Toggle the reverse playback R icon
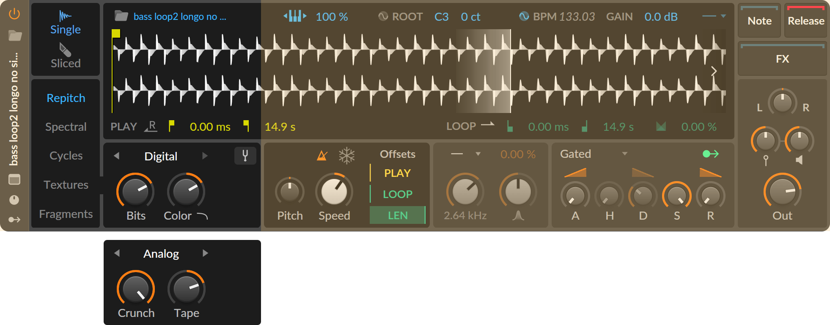Viewport: 830px width, 325px height. point(151,126)
